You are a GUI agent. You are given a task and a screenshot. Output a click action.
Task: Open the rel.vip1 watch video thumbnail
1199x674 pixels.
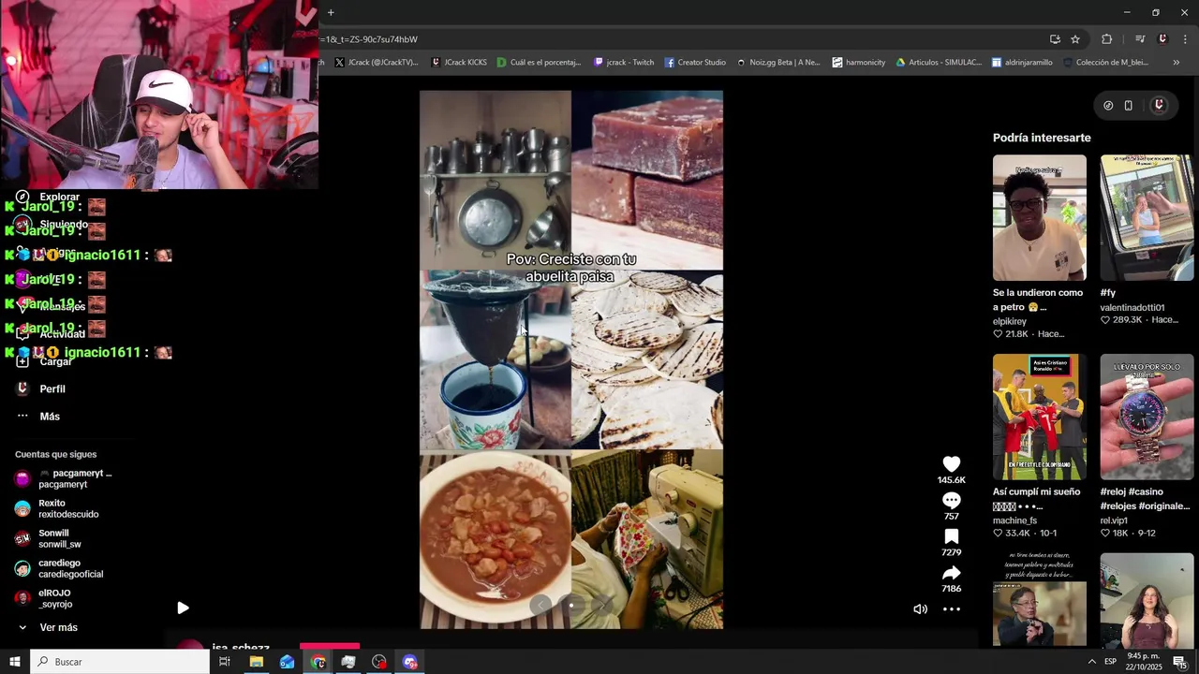pos(1147,417)
